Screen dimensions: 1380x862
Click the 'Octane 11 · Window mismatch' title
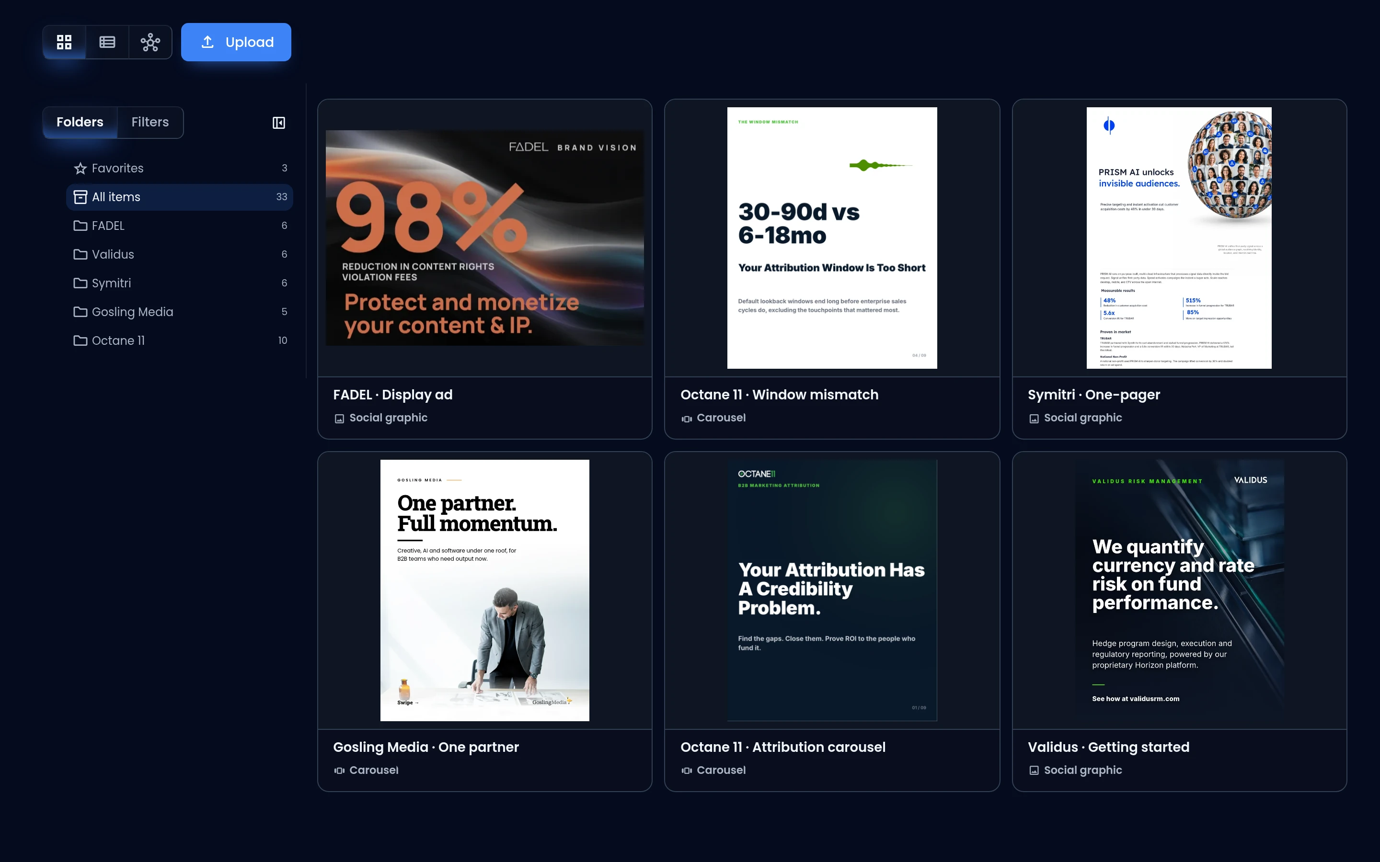coord(779,395)
